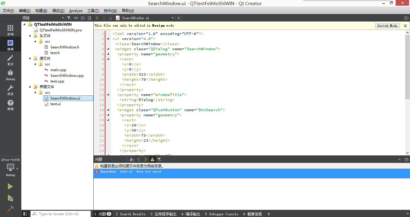
Task: Close the Design mode info bar
Action: (405, 26)
